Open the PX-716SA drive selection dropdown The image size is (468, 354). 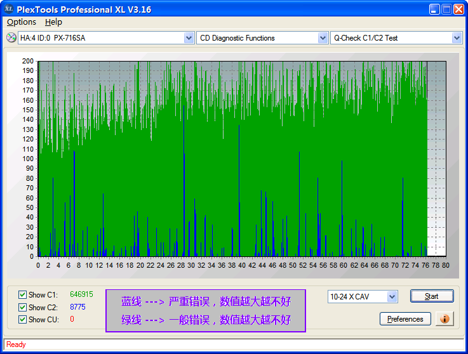189,38
